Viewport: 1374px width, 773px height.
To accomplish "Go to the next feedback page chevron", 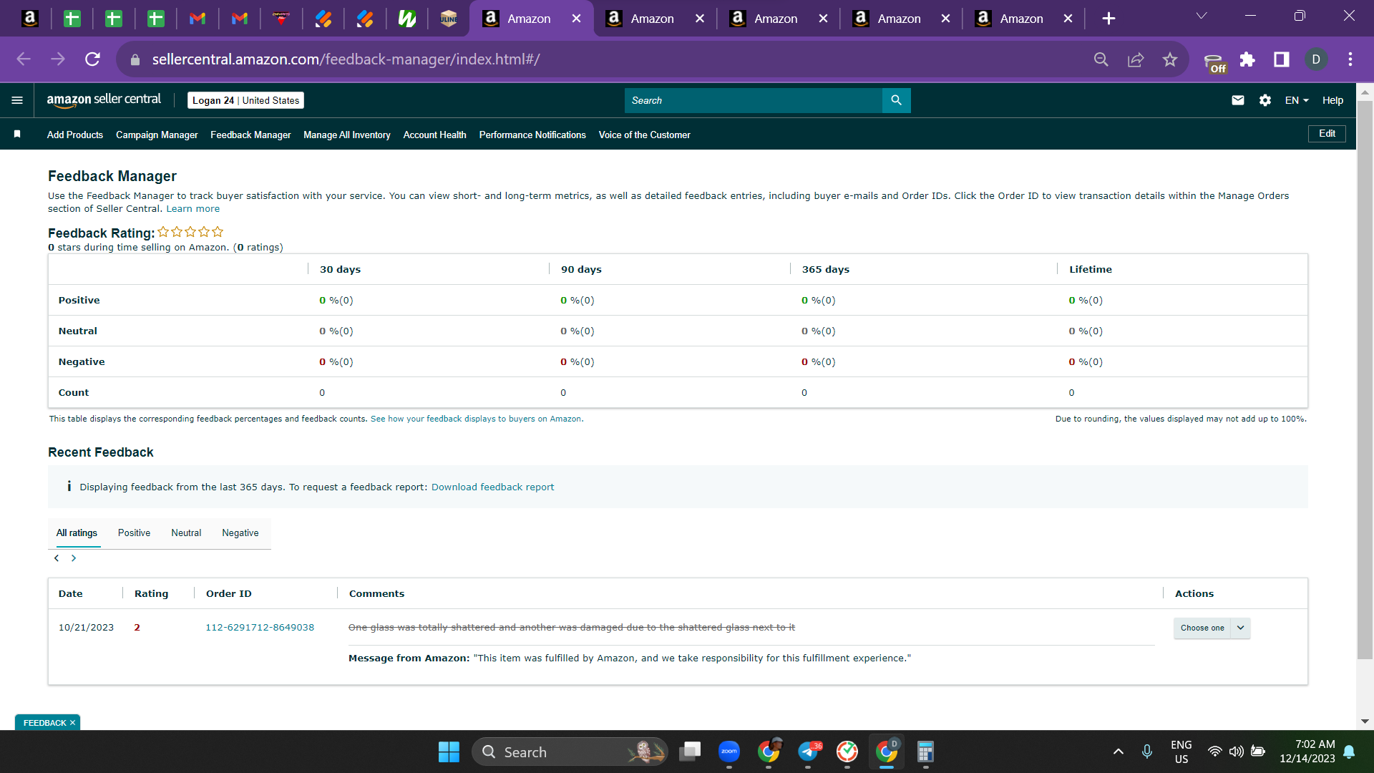I will tap(74, 558).
